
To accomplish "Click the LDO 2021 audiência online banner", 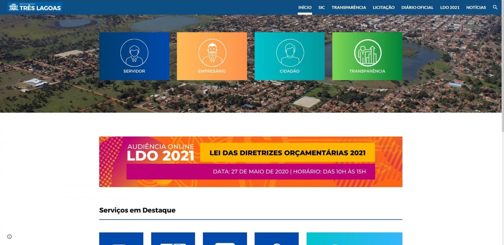I will (251, 162).
